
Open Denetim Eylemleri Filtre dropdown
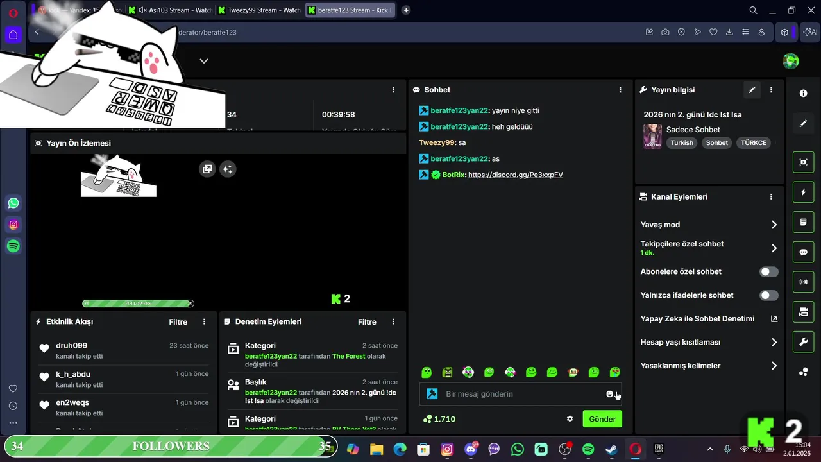coord(367,322)
